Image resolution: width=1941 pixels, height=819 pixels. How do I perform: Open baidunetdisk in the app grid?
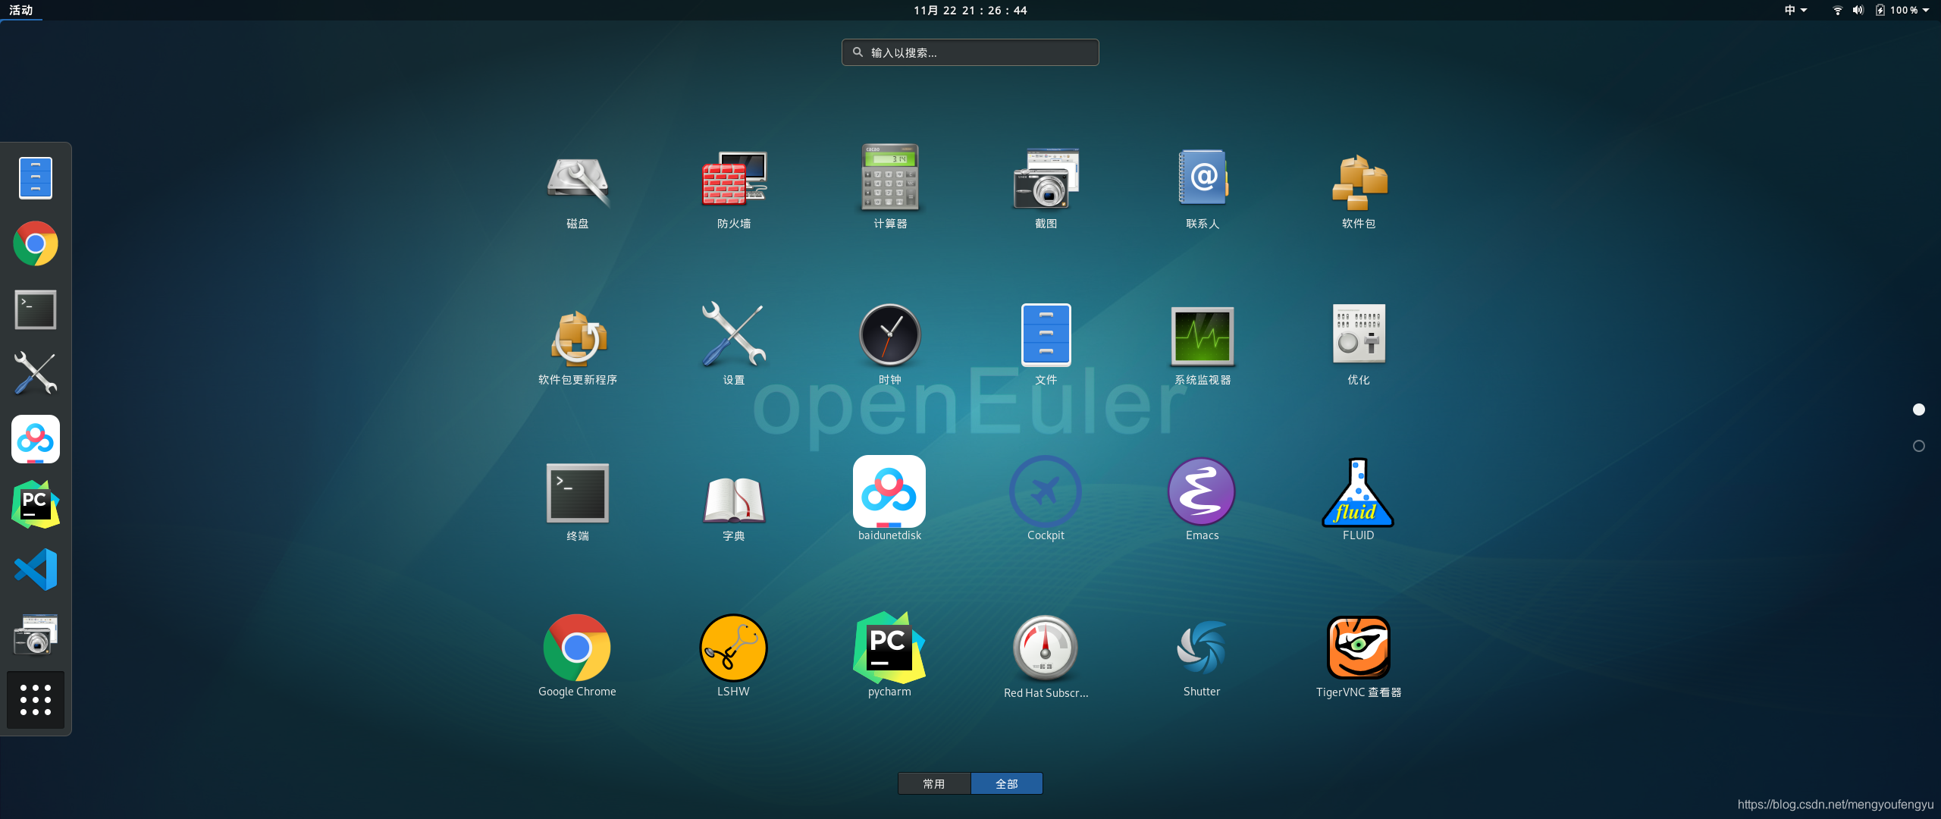pyautogui.click(x=889, y=493)
